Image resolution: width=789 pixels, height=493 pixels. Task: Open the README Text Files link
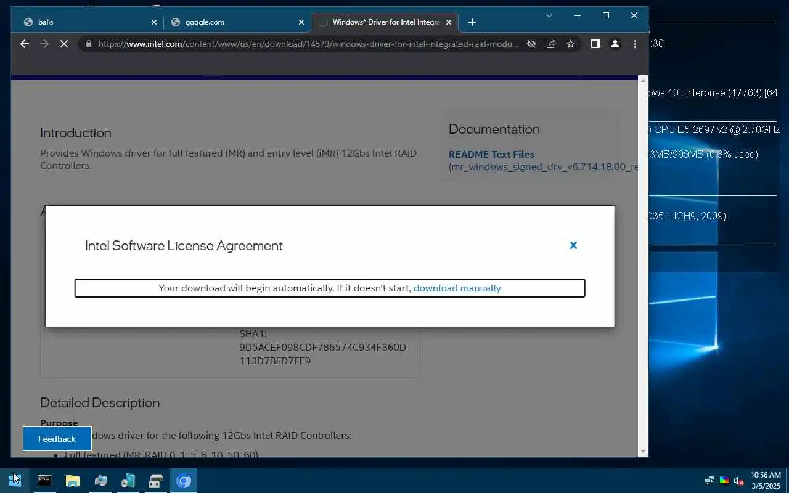click(491, 154)
